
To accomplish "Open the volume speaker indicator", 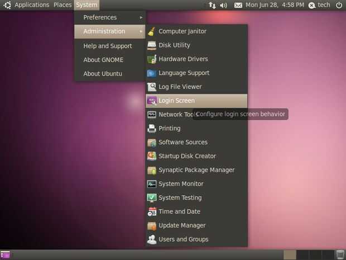I will [223, 5].
